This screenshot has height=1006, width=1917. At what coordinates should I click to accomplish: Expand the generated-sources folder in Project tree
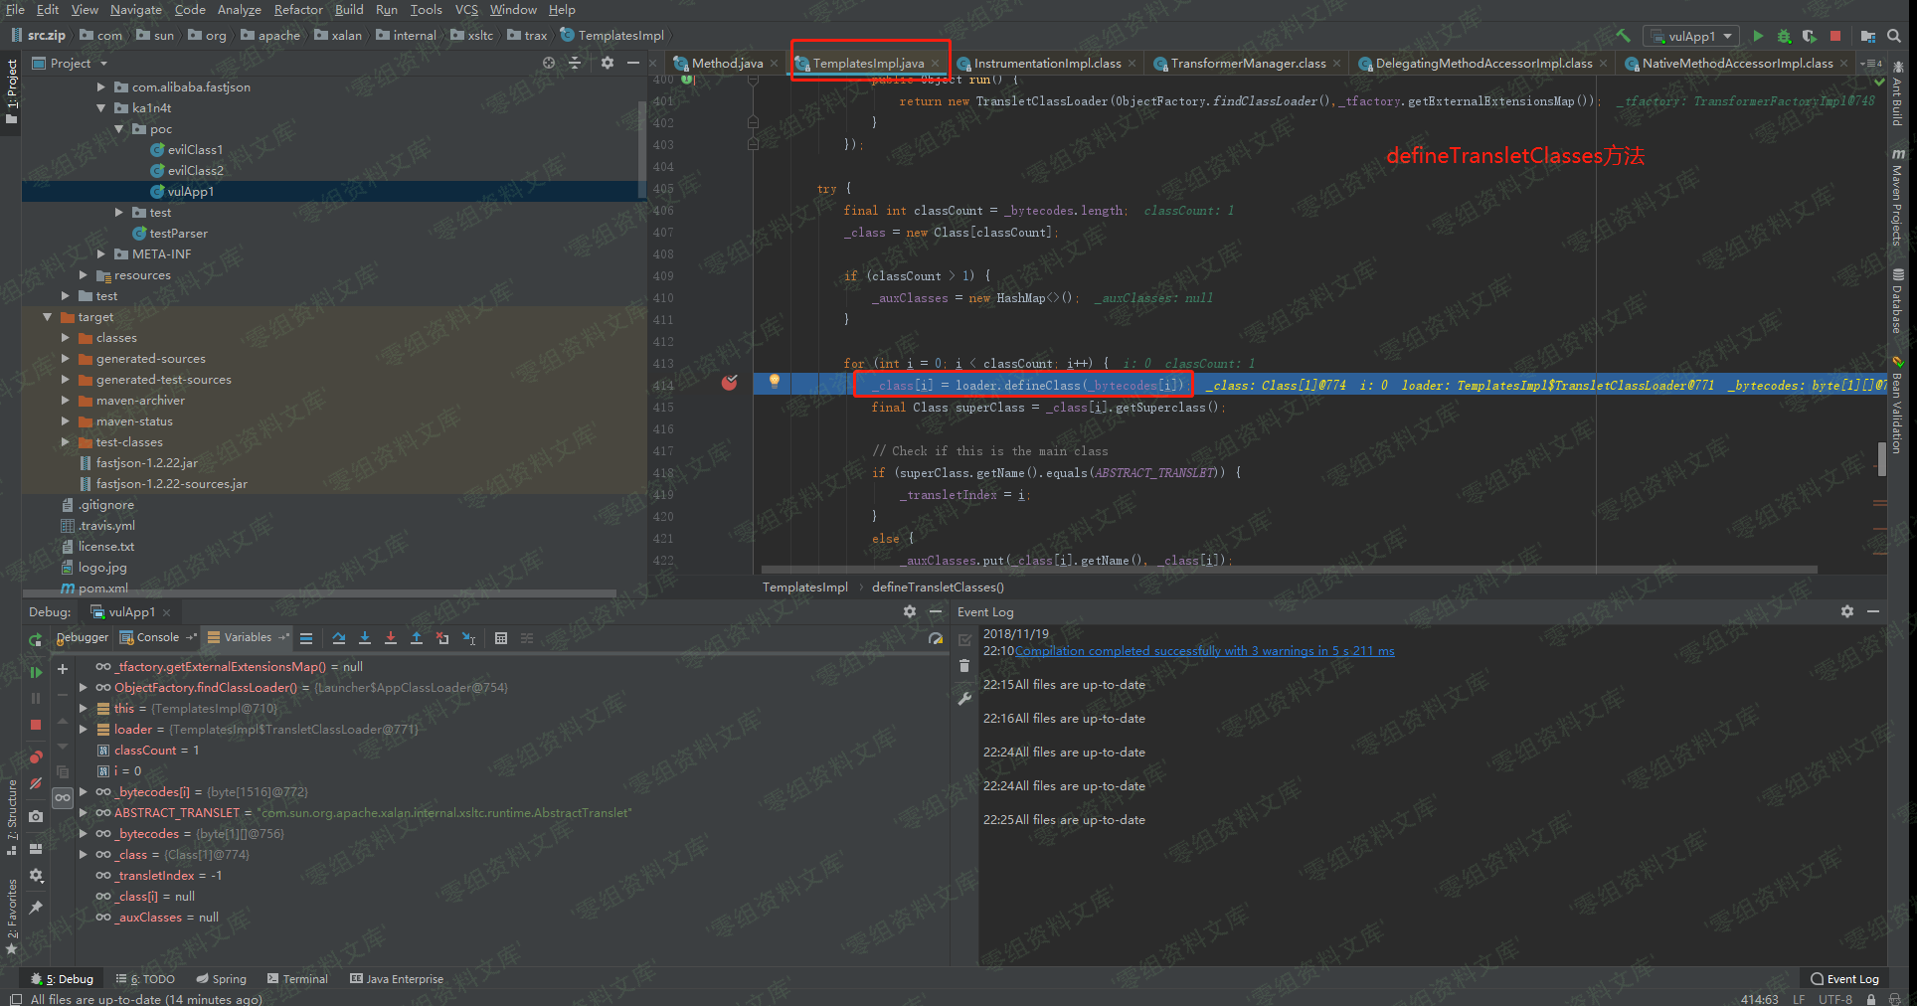coord(66,359)
